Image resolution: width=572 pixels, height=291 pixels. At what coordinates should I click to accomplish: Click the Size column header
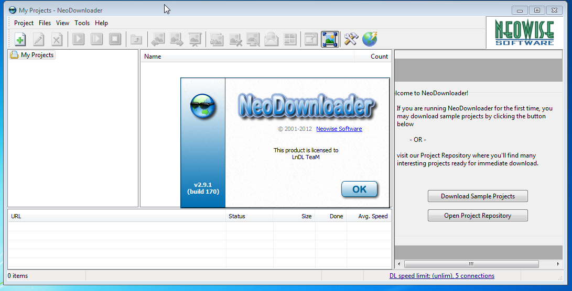coord(294,216)
